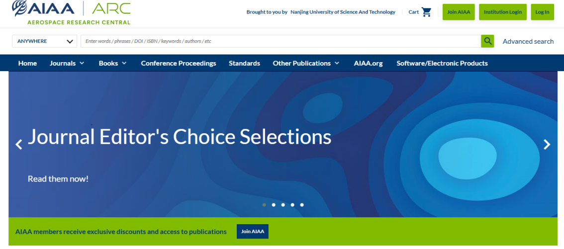Viewport: 564px width, 249px height.
Task: Advance to next carousel slide arrow
Action: 547,145
